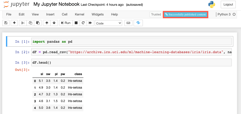Viewport: 241px width, 114px height.
Task: Paste cells below icon
Action: [x=37, y=23]
